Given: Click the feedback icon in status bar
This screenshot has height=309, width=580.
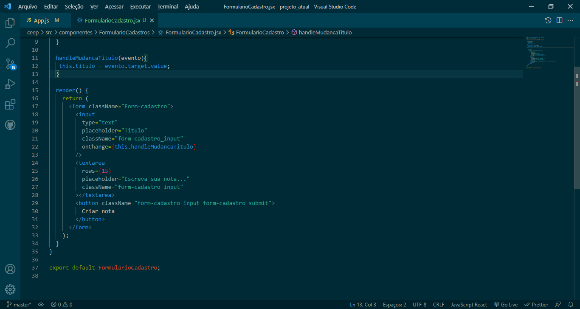Looking at the screenshot, I should click(558, 304).
